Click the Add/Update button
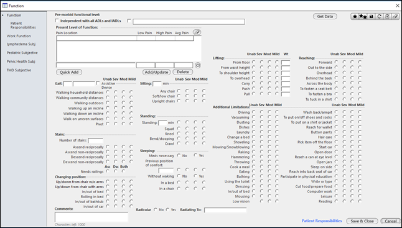Image resolution: width=402 pixels, height=228 pixels. (156, 72)
